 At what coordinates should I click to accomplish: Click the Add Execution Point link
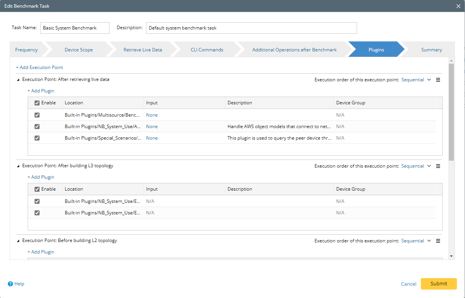pyautogui.click(x=40, y=68)
